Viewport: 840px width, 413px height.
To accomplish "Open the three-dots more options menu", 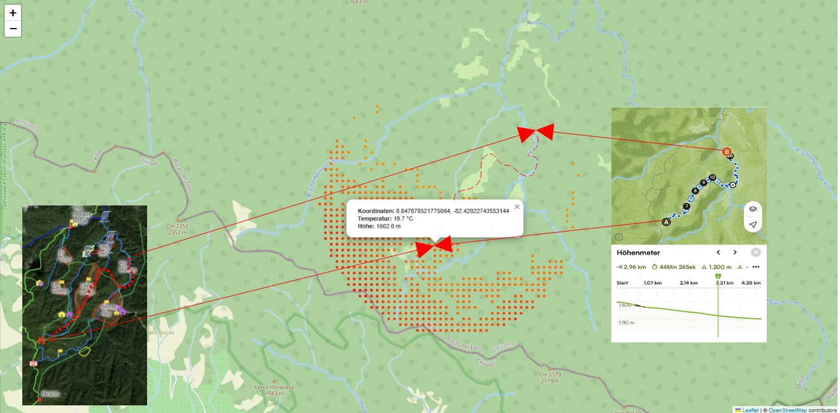I will (x=756, y=267).
